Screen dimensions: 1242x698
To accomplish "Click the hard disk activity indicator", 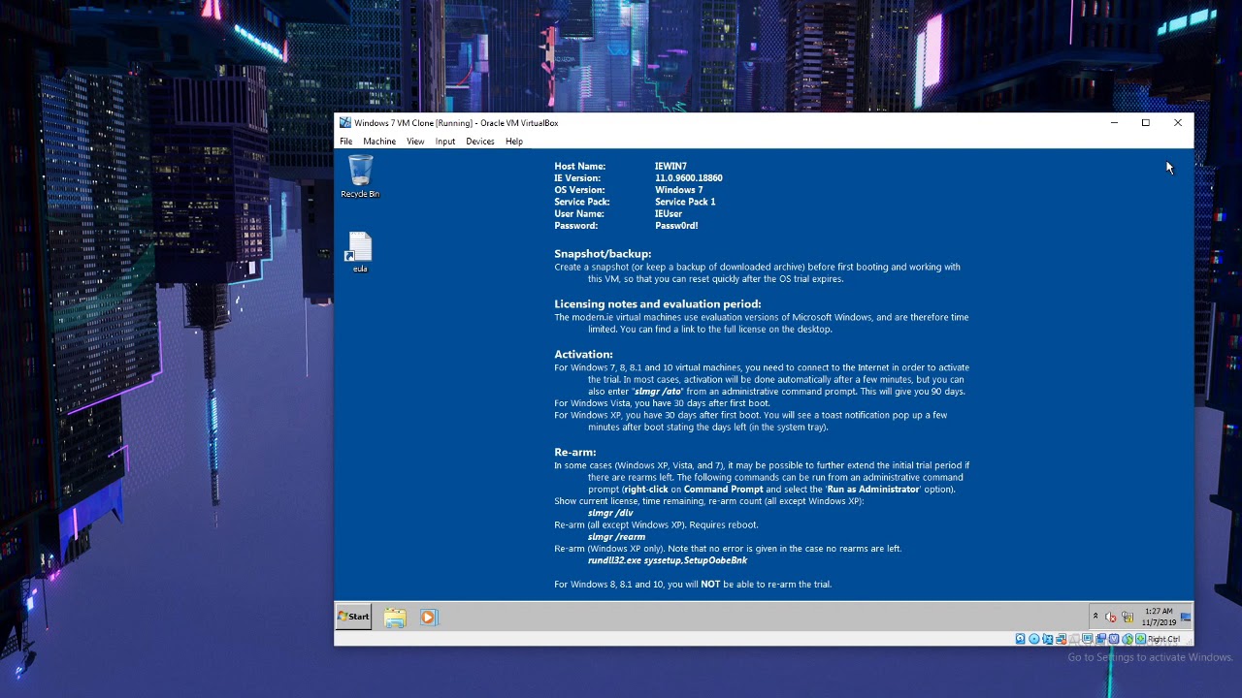I will coord(1020,639).
